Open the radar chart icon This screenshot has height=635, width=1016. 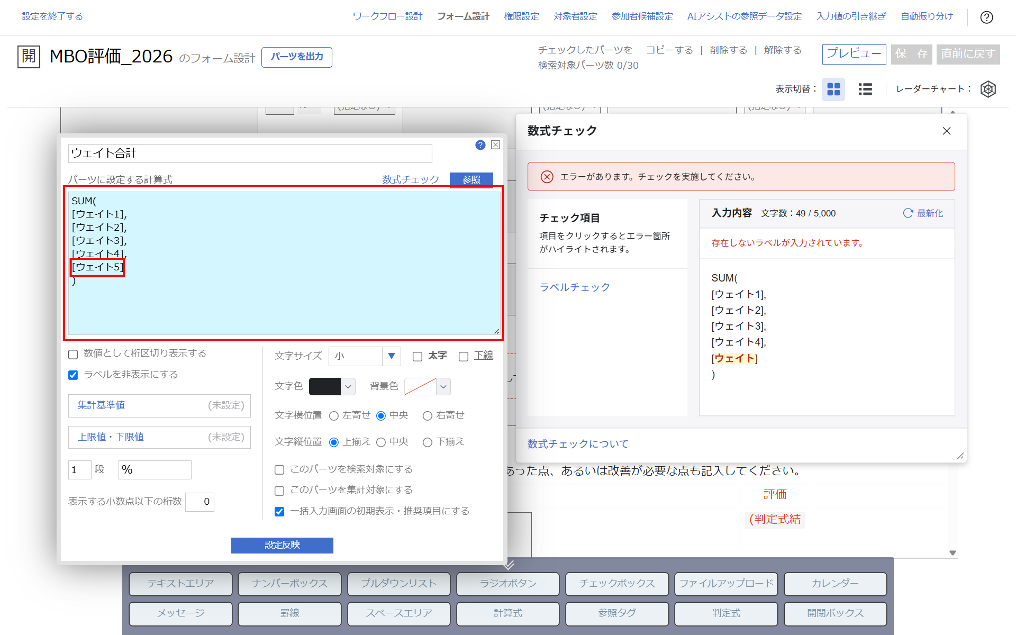pos(988,89)
